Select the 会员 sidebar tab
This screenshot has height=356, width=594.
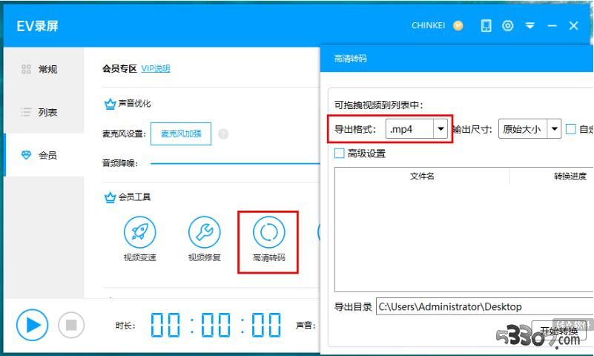click(x=44, y=155)
